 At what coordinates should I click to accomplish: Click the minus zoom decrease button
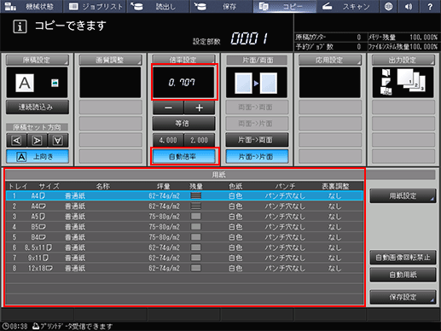pyautogui.click(x=168, y=107)
